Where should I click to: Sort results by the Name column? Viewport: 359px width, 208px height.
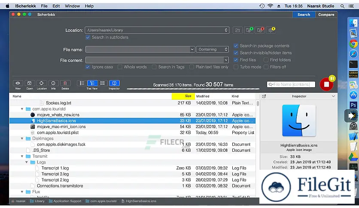(91, 96)
